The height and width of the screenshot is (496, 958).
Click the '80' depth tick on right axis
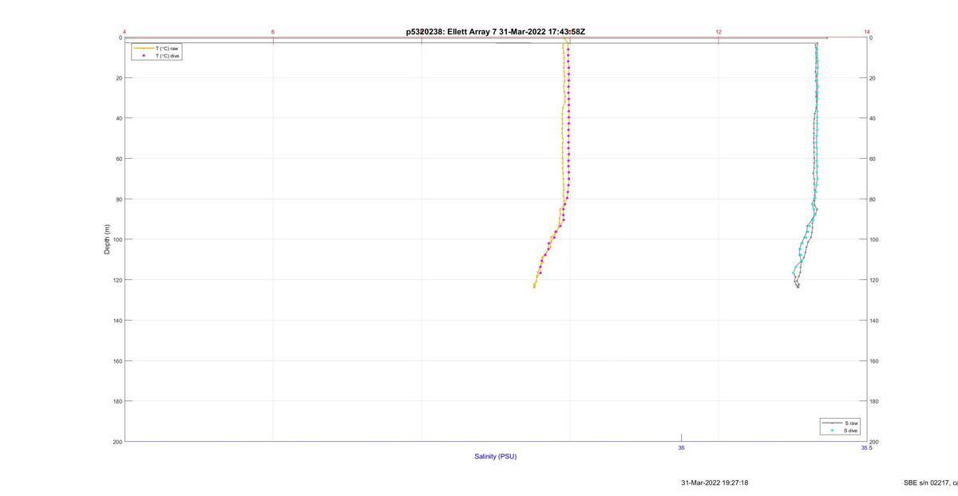(873, 199)
